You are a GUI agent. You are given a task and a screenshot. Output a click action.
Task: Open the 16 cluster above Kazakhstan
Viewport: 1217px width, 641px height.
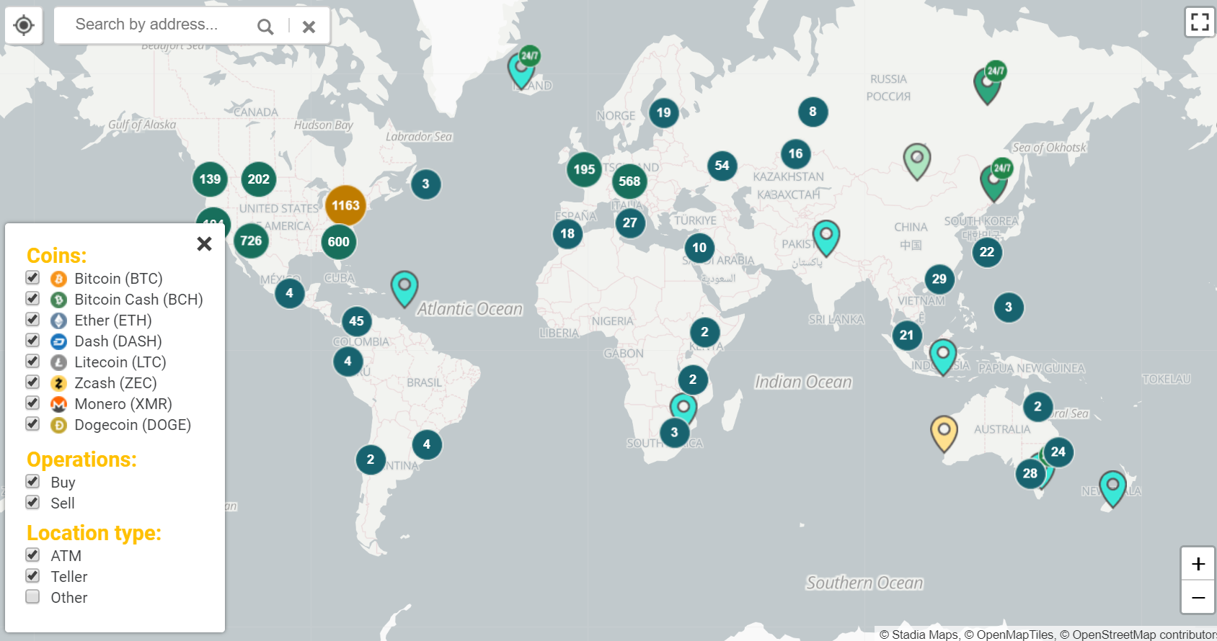pyautogui.click(x=796, y=153)
